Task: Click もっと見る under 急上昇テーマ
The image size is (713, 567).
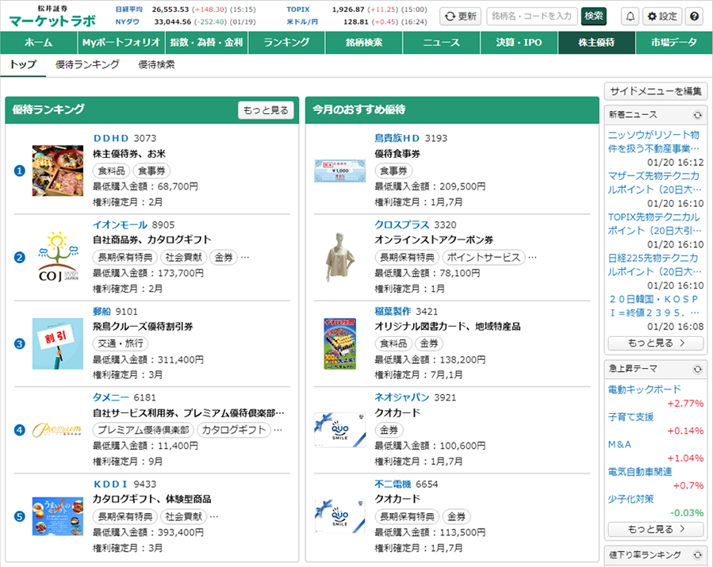Action: point(656,529)
